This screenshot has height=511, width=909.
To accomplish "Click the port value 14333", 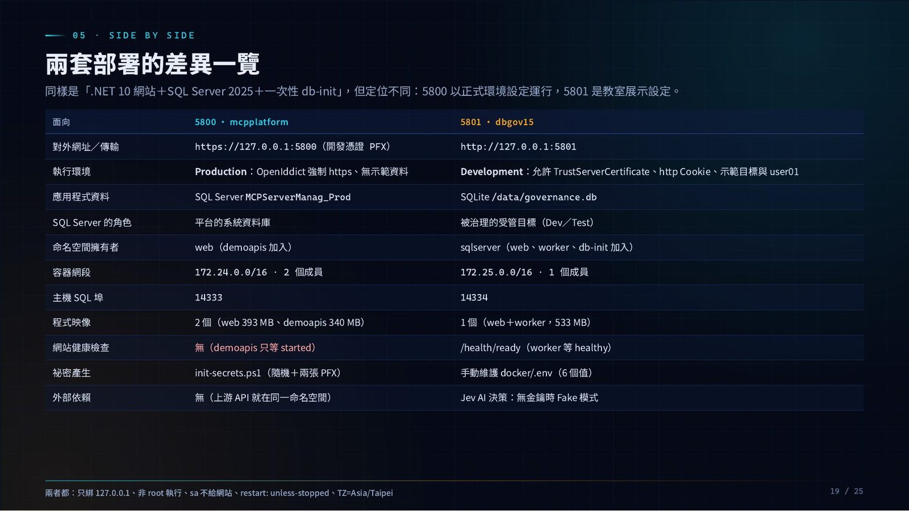I will 209,298.
